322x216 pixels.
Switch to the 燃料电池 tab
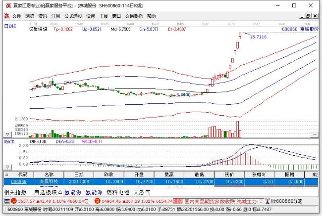coord(118,192)
